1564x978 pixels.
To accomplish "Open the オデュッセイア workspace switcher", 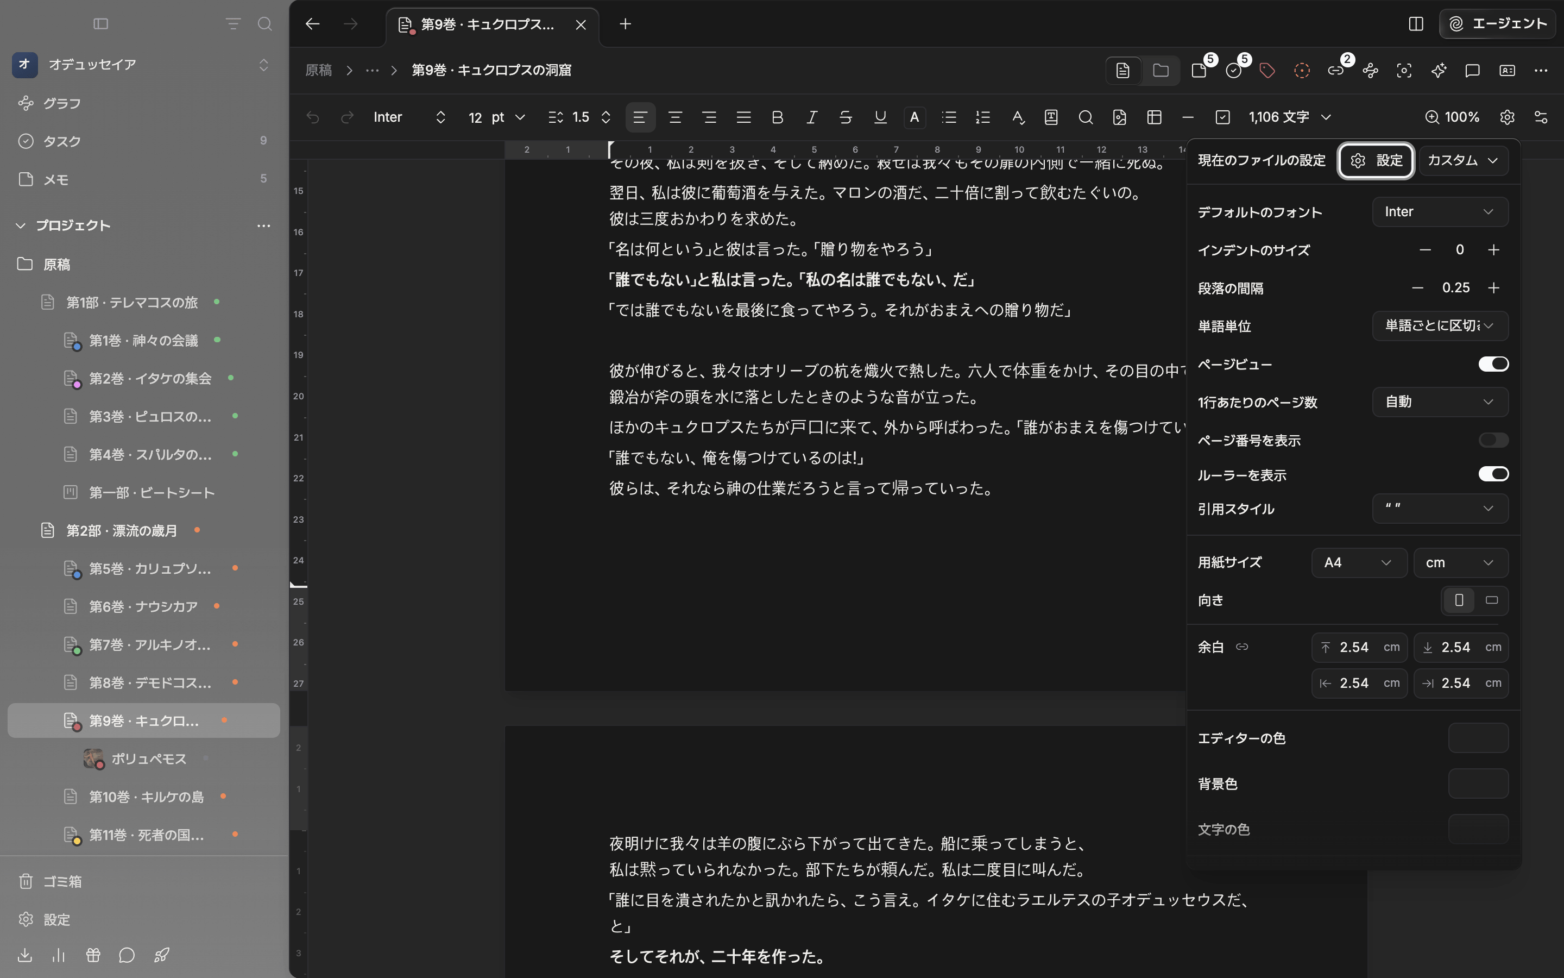I will point(143,65).
